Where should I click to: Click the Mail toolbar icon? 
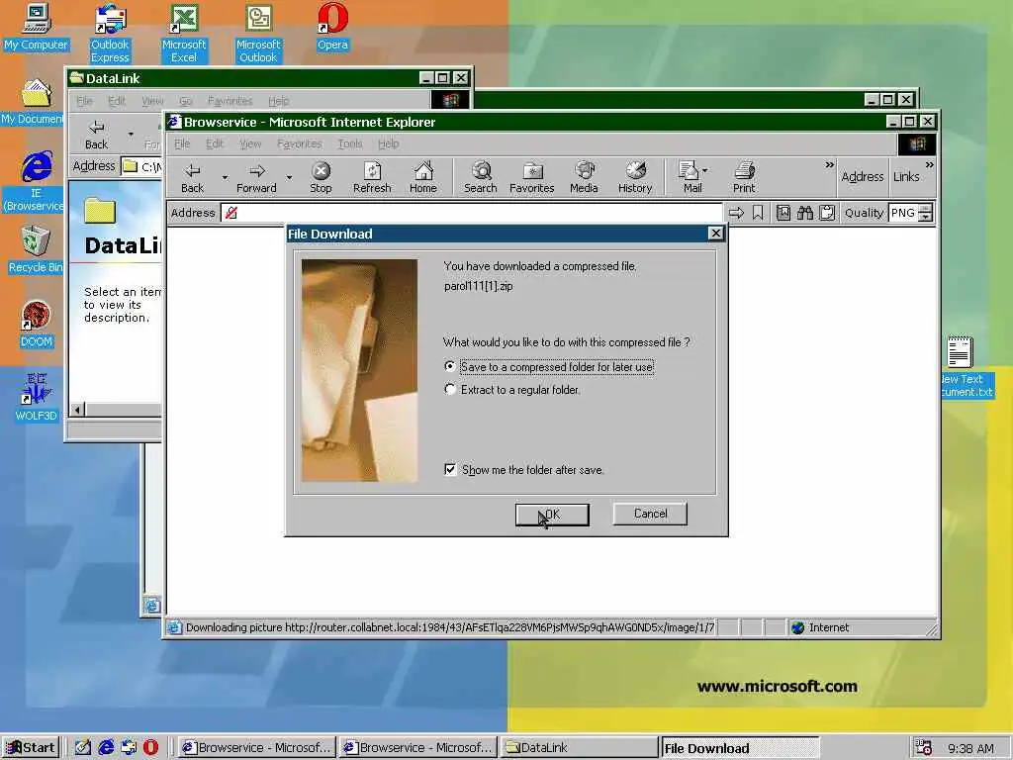pyautogui.click(x=690, y=177)
